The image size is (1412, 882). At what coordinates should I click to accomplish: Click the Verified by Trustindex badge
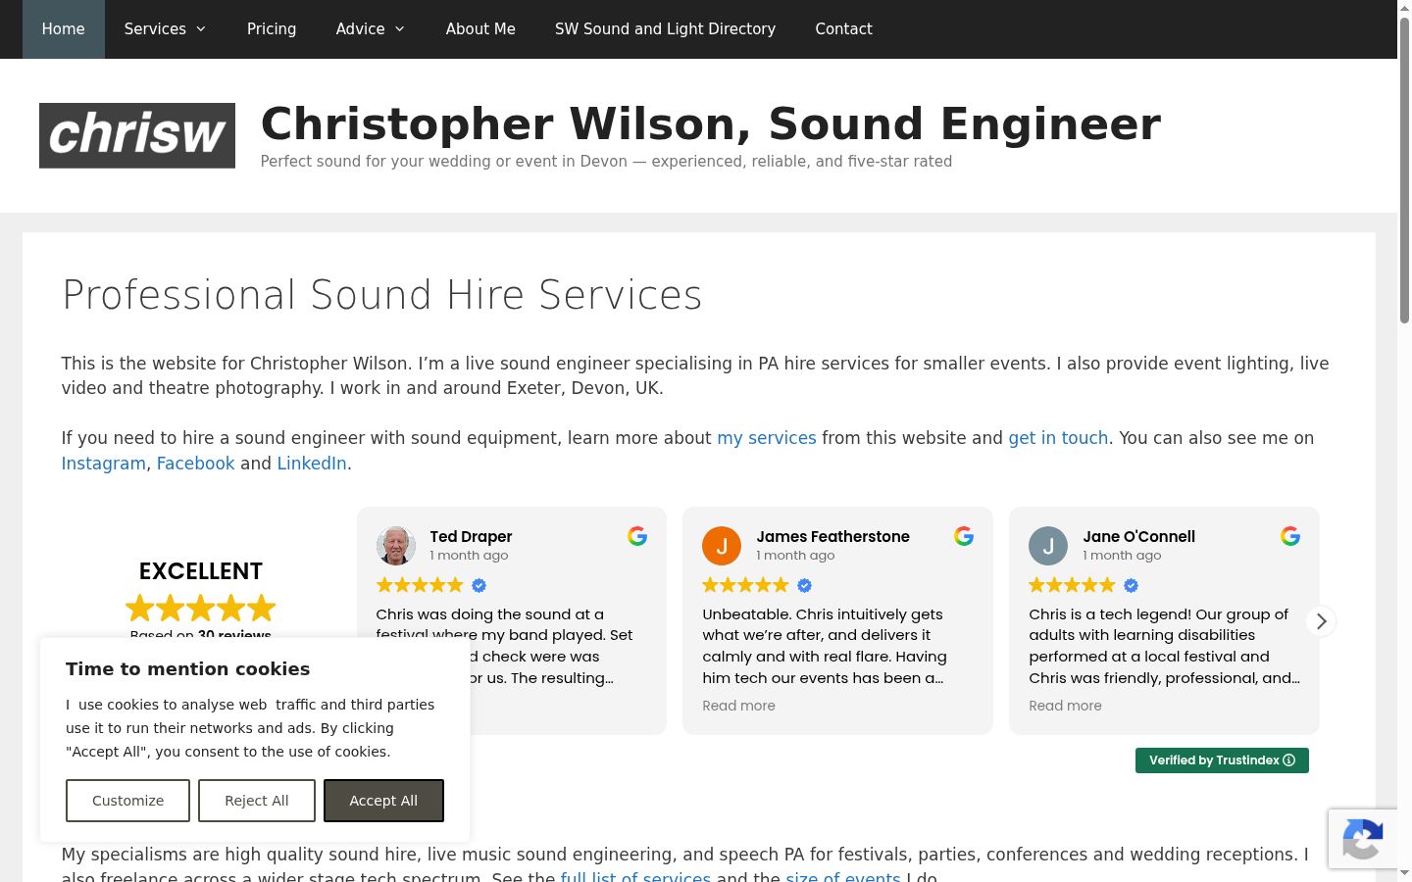1222,760
